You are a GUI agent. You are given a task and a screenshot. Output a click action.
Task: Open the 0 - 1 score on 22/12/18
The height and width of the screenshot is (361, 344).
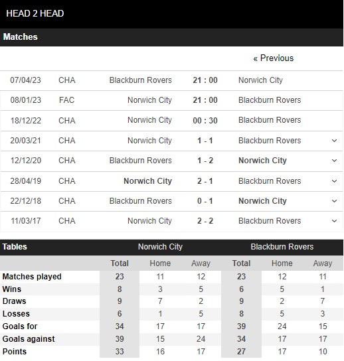[x=205, y=201]
